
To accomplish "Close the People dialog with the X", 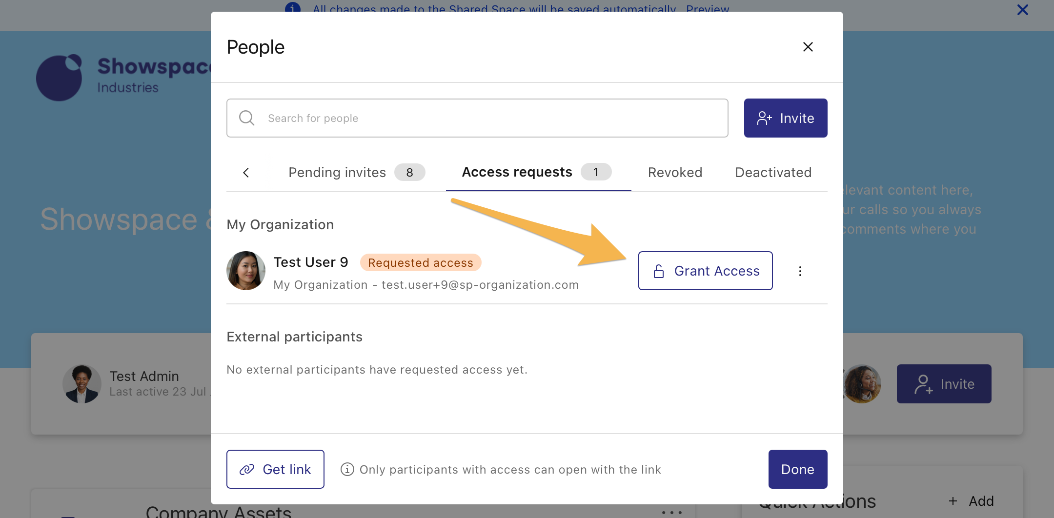I will pyautogui.click(x=808, y=47).
